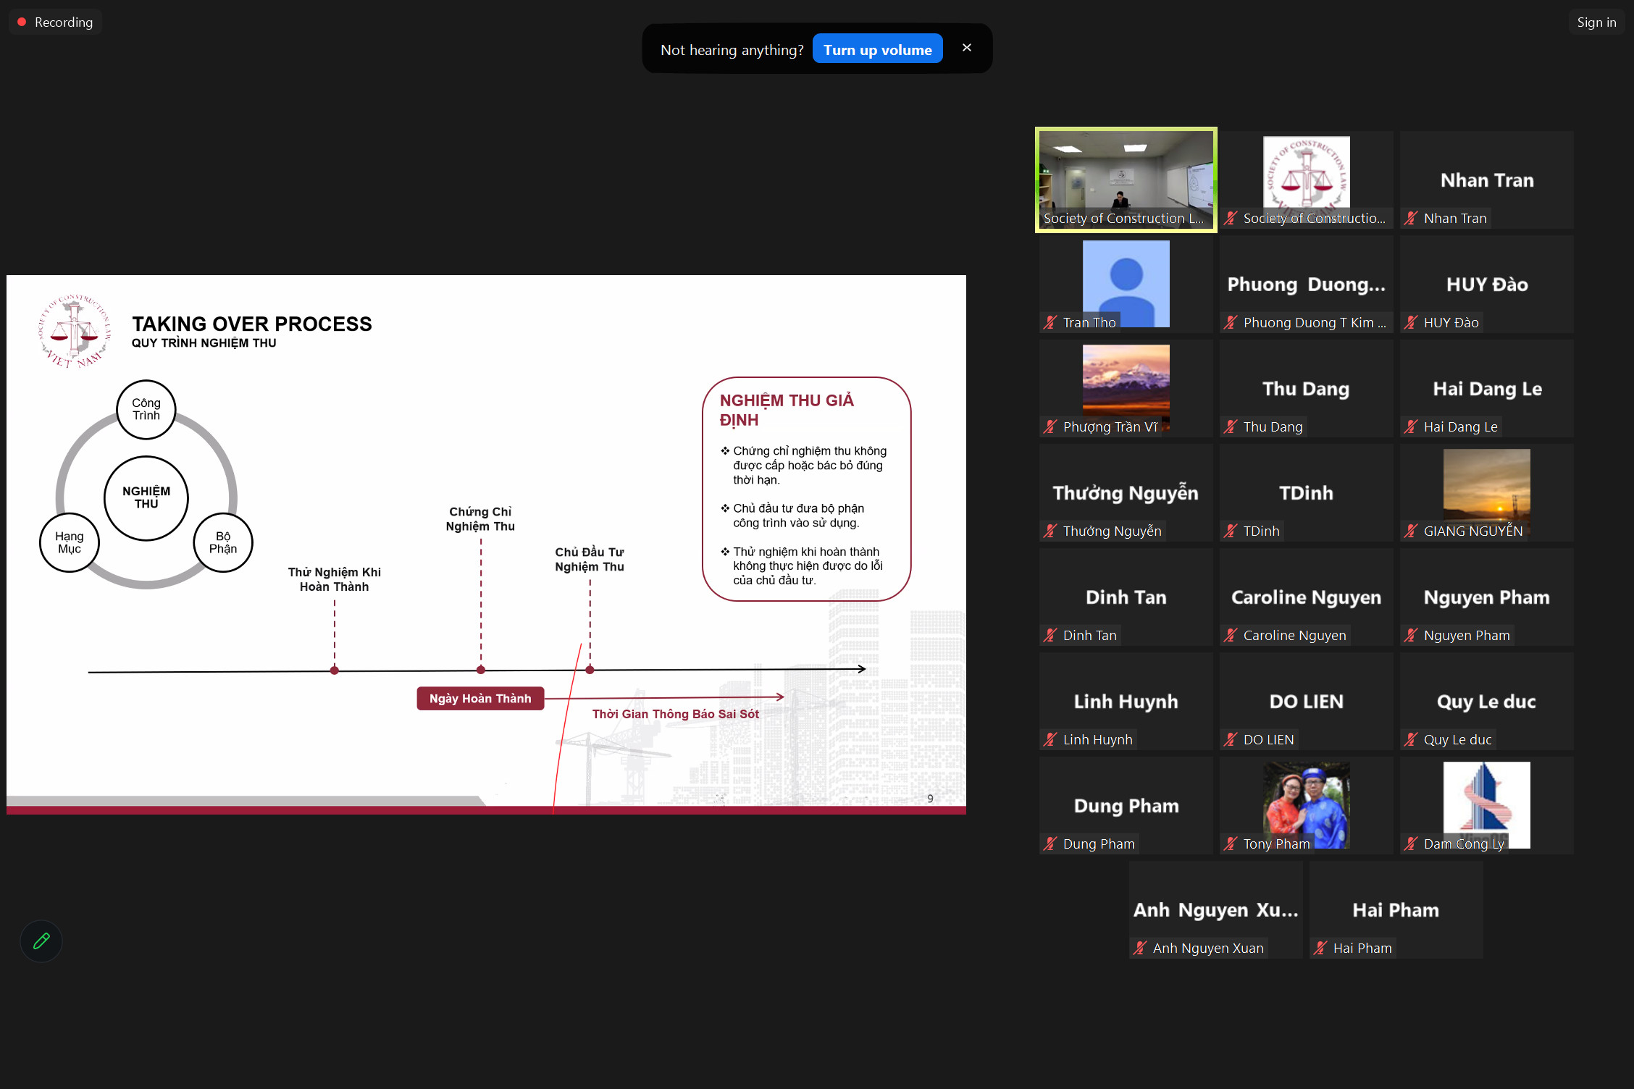
Task: Click the shared Taking Over Process slide
Action: coord(486,544)
